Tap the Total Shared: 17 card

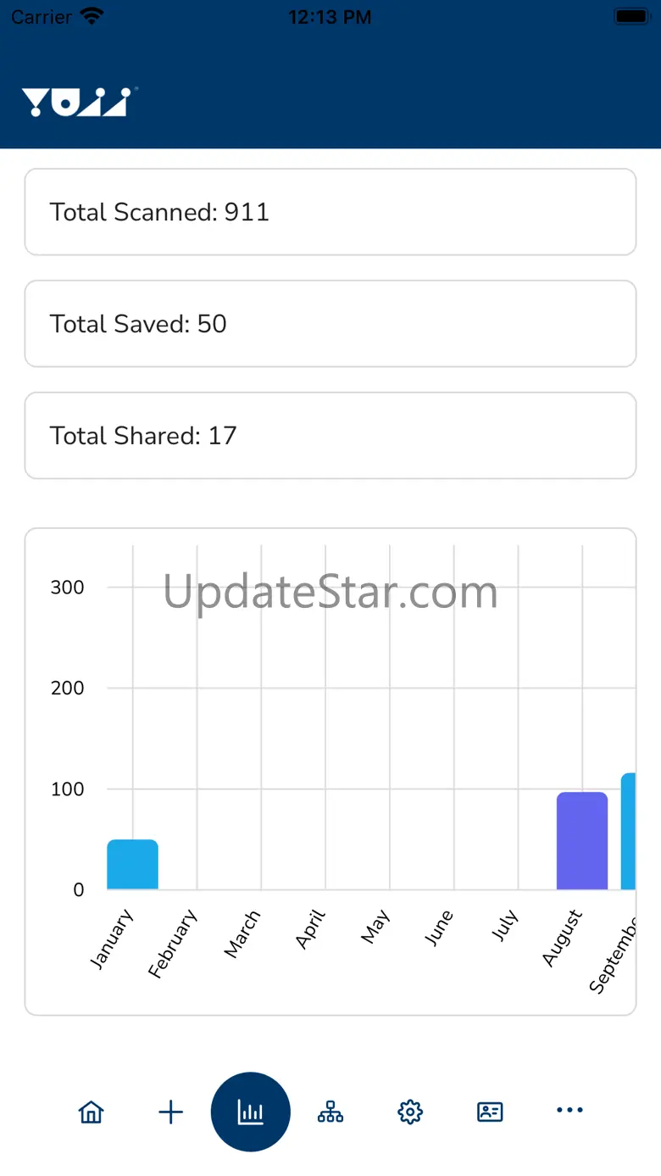point(330,436)
